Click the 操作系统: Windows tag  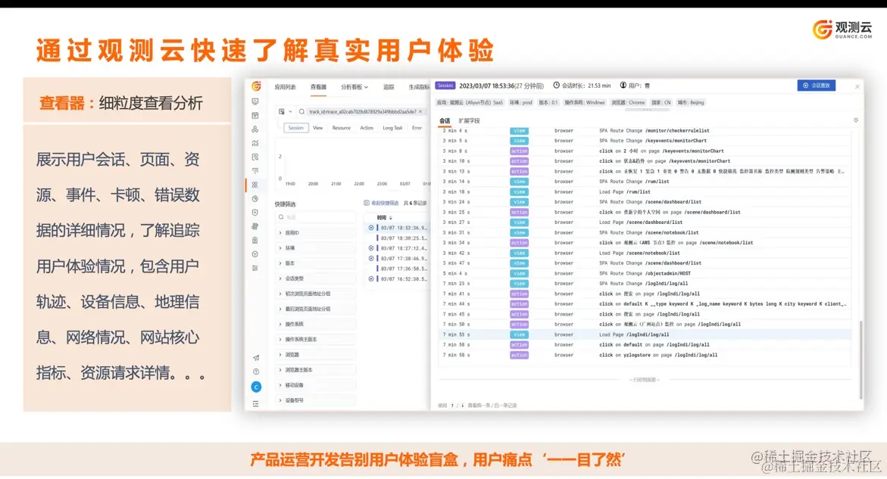pyautogui.click(x=585, y=103)
